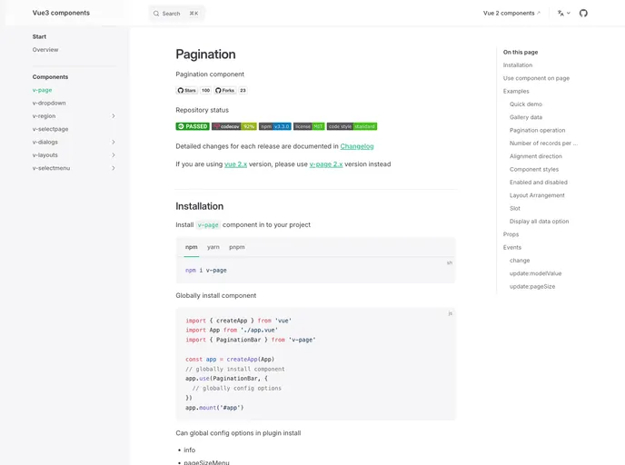Switch to the pnpm tab
Screen dimensions: 625x465
[237, 247]
